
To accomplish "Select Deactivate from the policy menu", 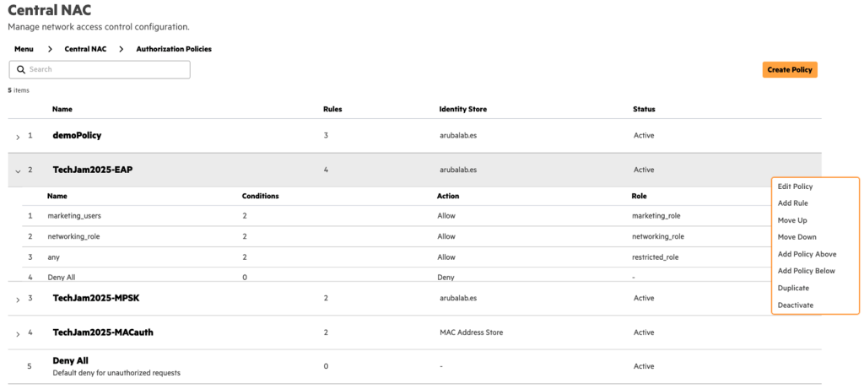I will coord(796,305).
